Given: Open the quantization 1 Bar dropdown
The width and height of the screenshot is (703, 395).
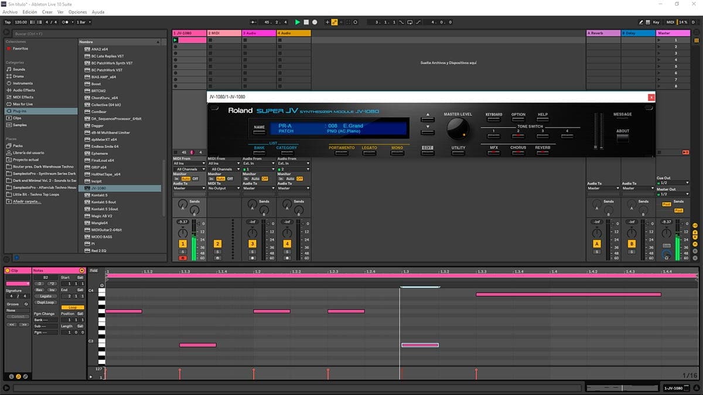Looking at the screenshot, I should coord(84,22).
